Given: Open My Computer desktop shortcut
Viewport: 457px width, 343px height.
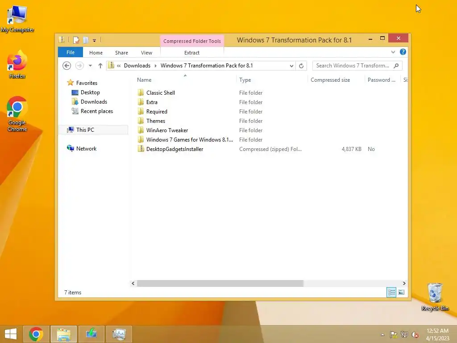Looking at the screenshot, I should [x=17, y=19].
